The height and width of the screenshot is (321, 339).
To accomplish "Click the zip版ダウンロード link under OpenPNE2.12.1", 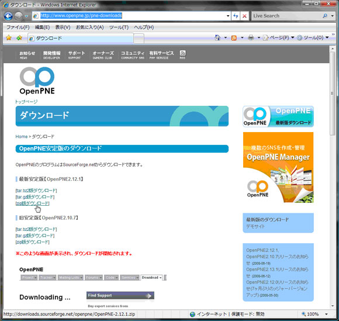I will pos(32,203).
